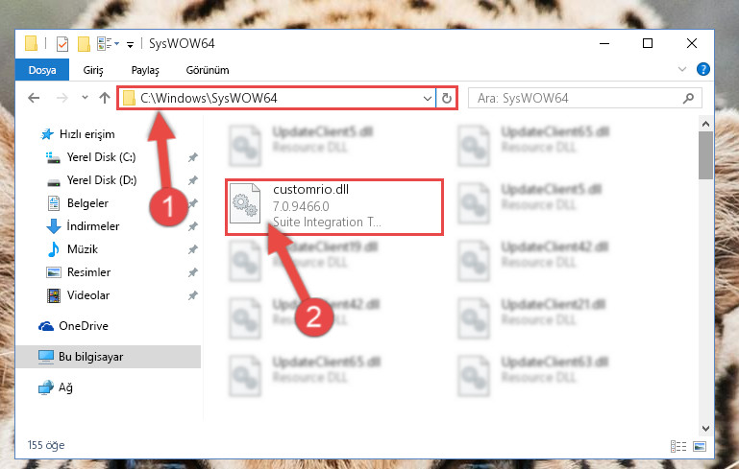Refresh the SysWOW64 folder view
The image size is (739, 469).
pos(446,99)
